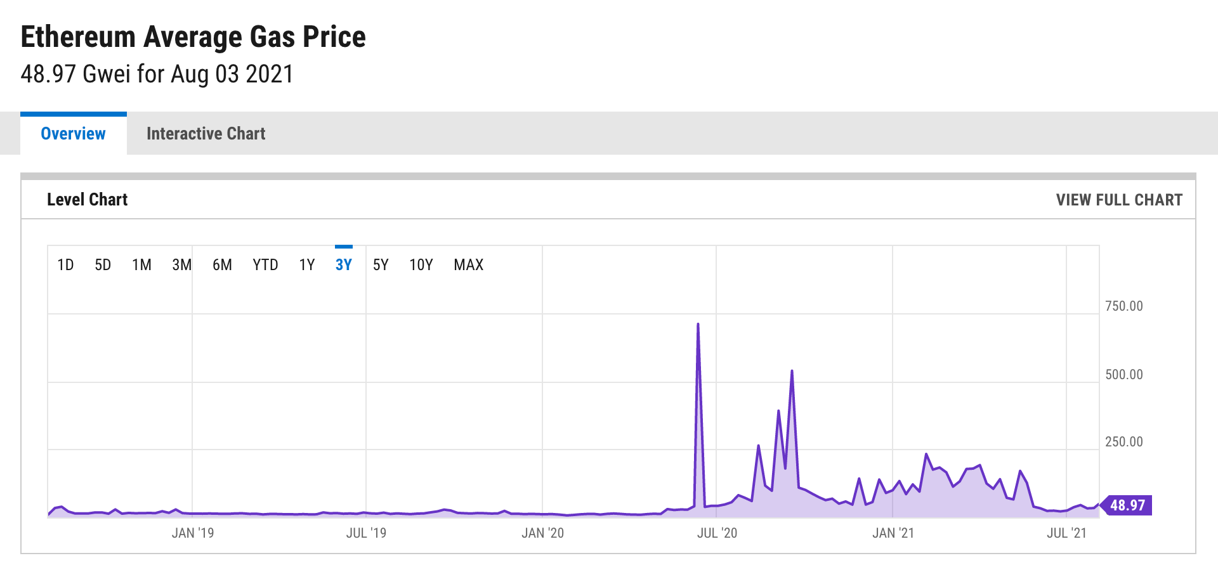Switch to 5Y time range
Viewport: 1218px width, 577px height.
click(x=381, y=265)
